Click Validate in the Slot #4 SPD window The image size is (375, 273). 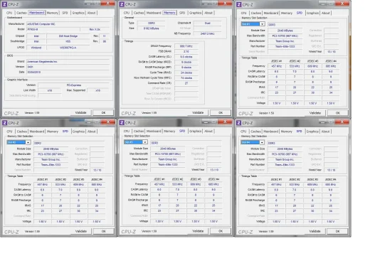pos(315,231)
